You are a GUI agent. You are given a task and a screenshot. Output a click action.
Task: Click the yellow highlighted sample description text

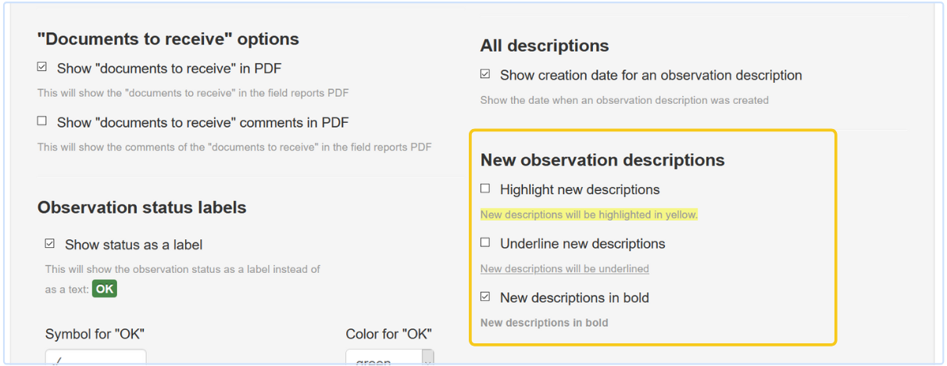coord(588,214)
